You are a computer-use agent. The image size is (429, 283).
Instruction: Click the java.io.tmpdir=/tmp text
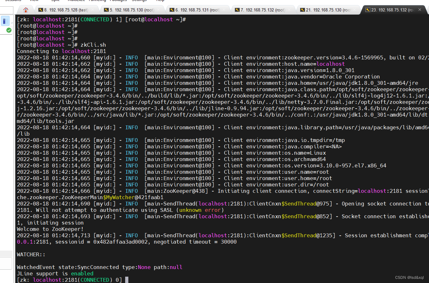tap(314, 140)
